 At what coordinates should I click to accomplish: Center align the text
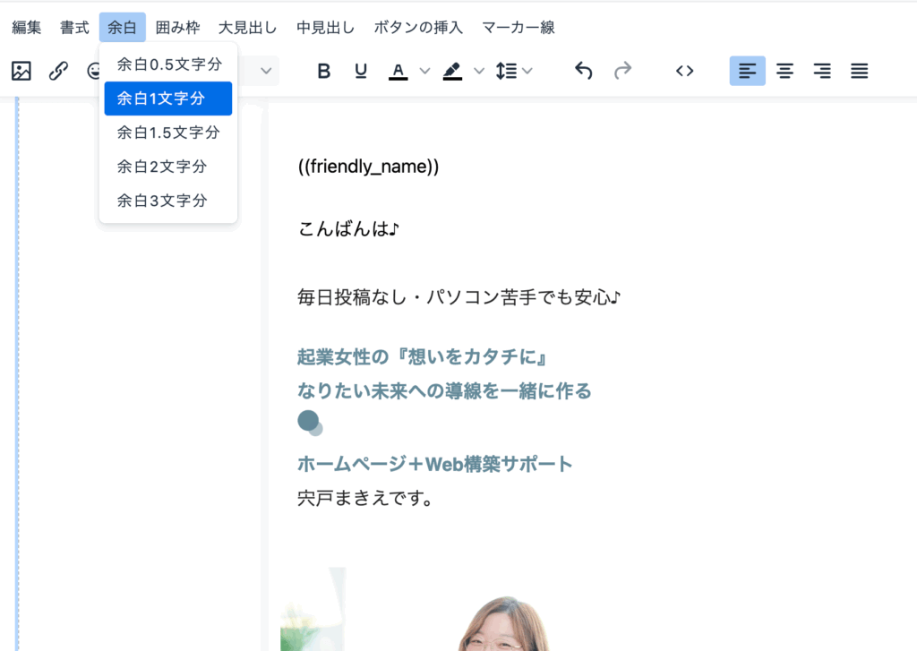click(x=785, y=71)
